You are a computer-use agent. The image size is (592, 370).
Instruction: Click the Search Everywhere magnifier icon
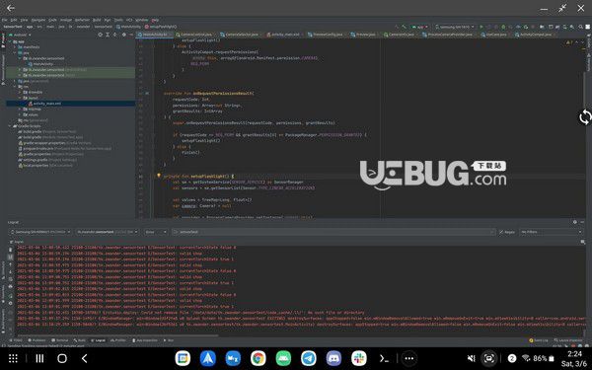(x=580, y=27)
